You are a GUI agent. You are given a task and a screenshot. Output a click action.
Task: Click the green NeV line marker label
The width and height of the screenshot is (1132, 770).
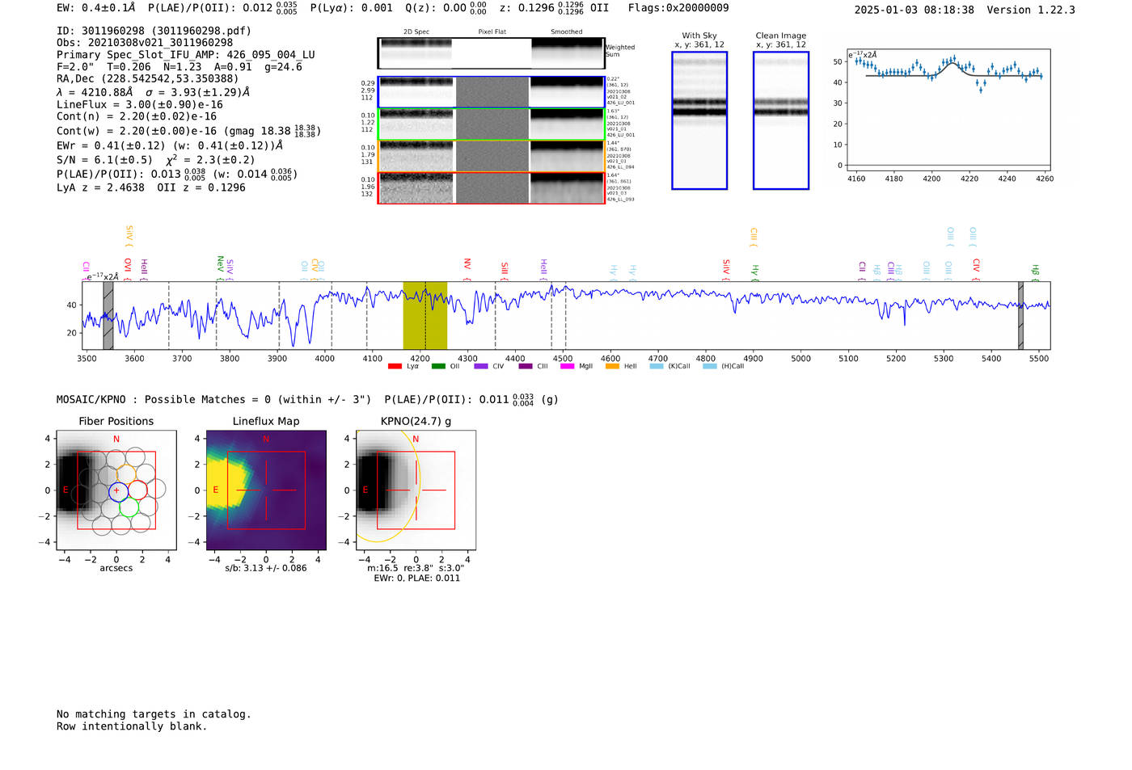click(220, 263)
